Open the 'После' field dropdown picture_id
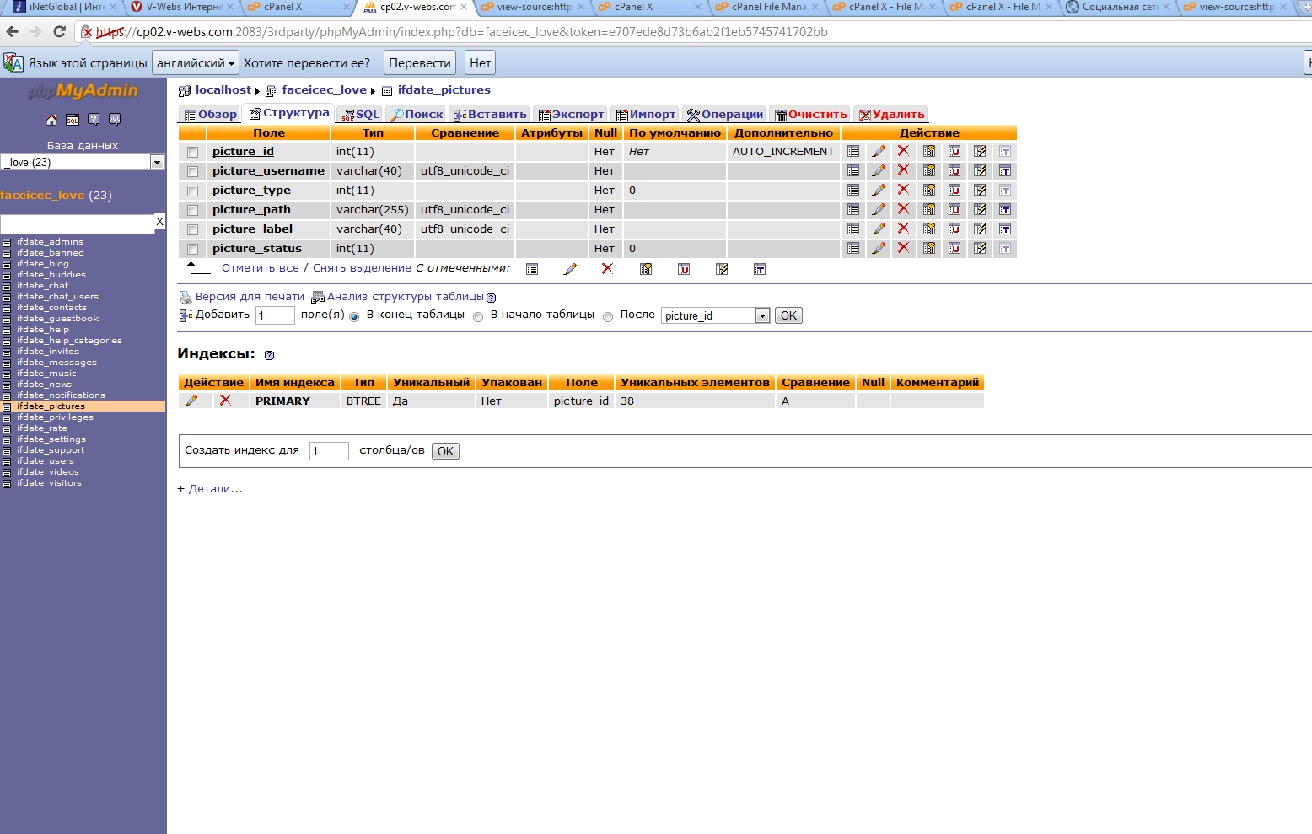 pos(716,315)
